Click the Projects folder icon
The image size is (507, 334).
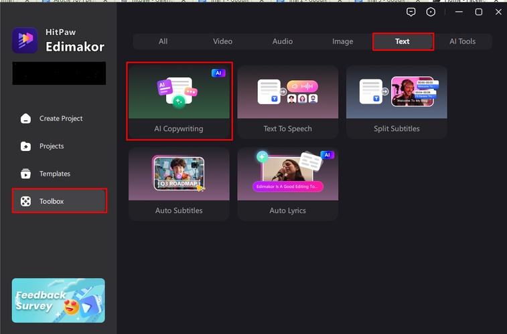pyautogui.click(x=25, y=146)
